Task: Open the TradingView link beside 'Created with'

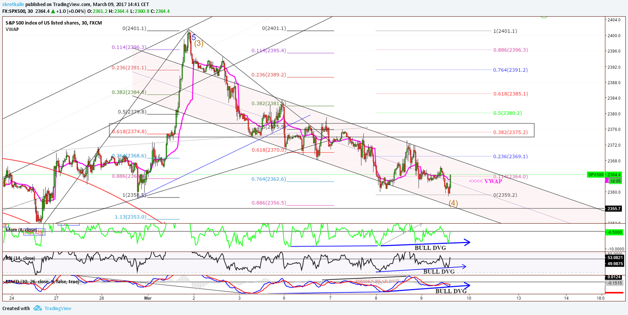Action: pyautogui.click(x=58, y=308)
